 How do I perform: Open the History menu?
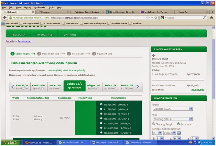tap(28, 8)
